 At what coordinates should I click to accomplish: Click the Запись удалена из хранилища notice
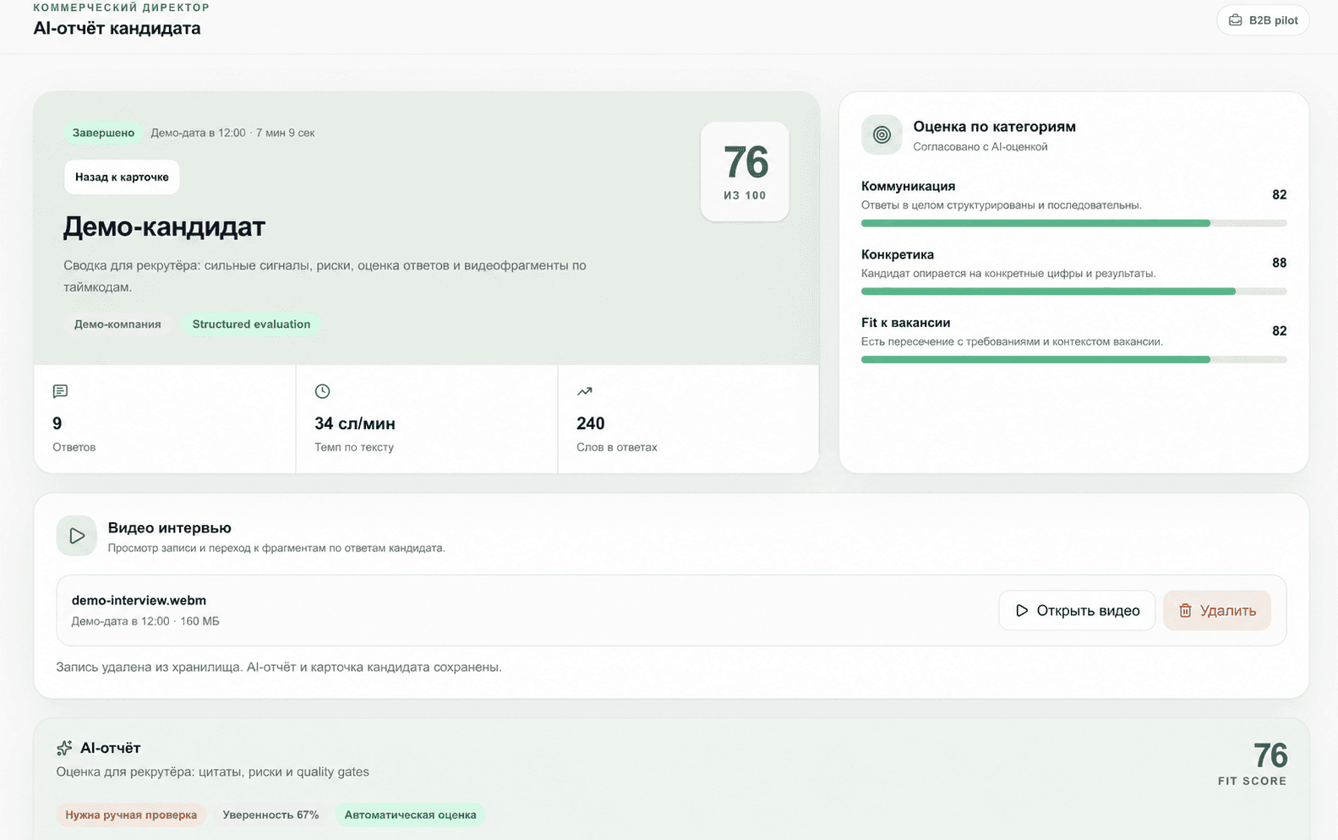pyautogui.click(x=279, y=667)
